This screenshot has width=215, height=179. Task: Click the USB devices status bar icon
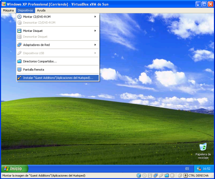(x=161, y=175)
